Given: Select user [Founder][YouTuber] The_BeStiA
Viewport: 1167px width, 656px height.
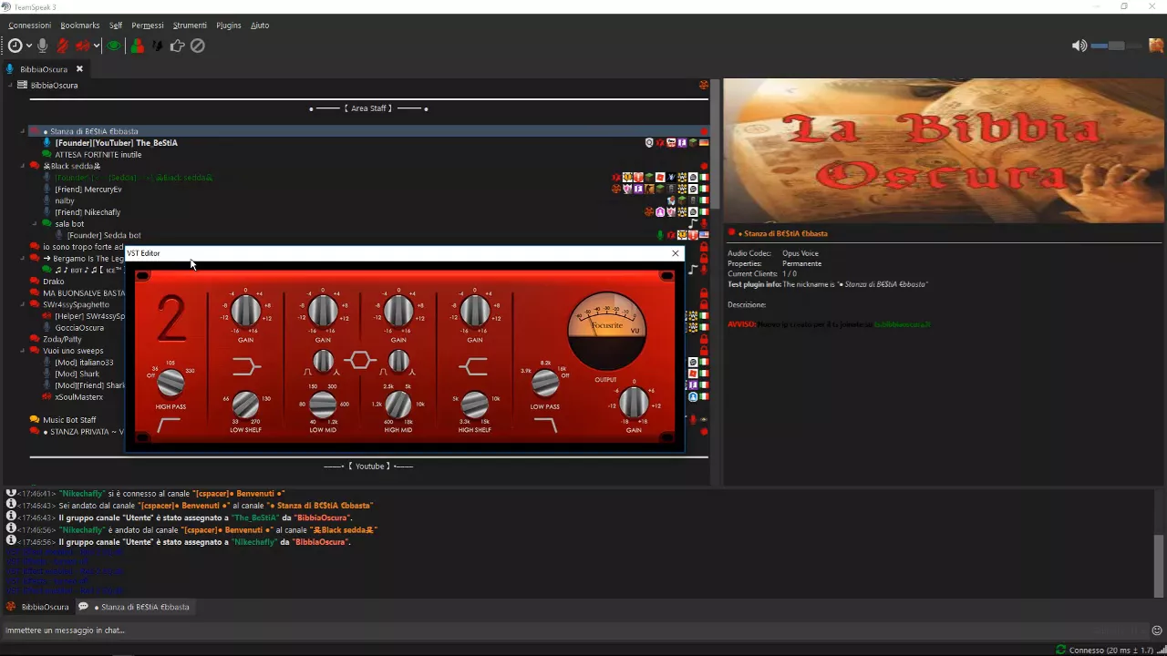Looking at the screenshot, I should coord(116,143).
